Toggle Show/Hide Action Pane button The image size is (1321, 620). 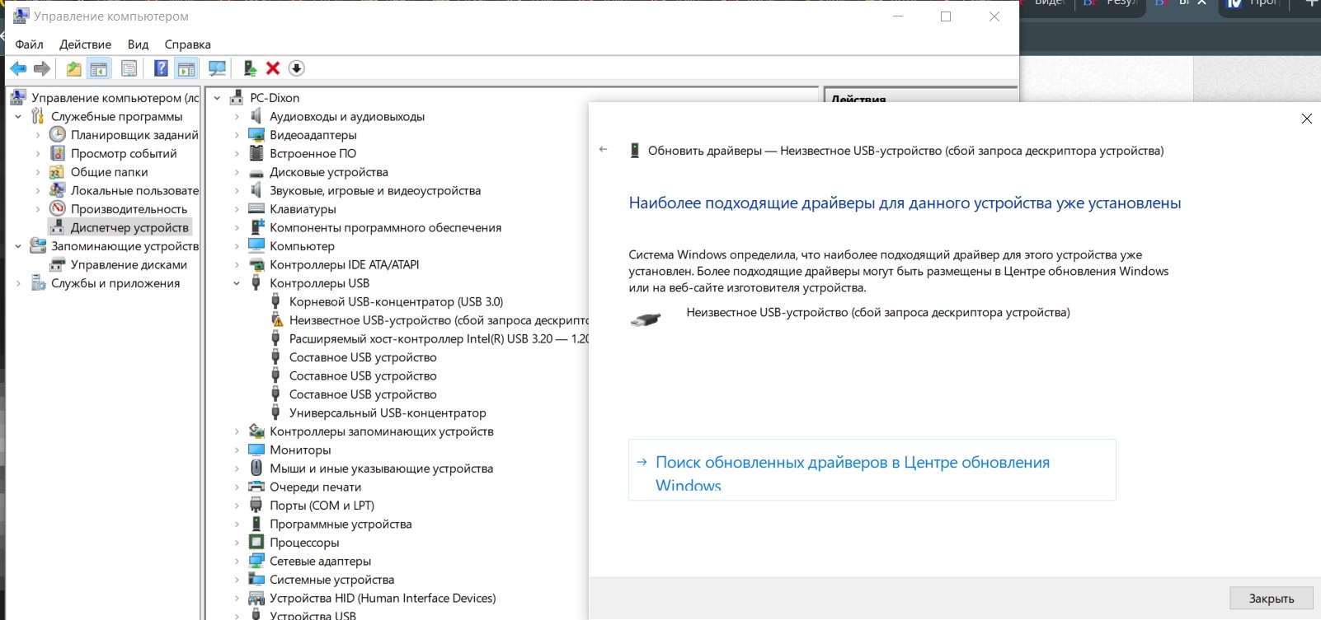coord(186,68)
